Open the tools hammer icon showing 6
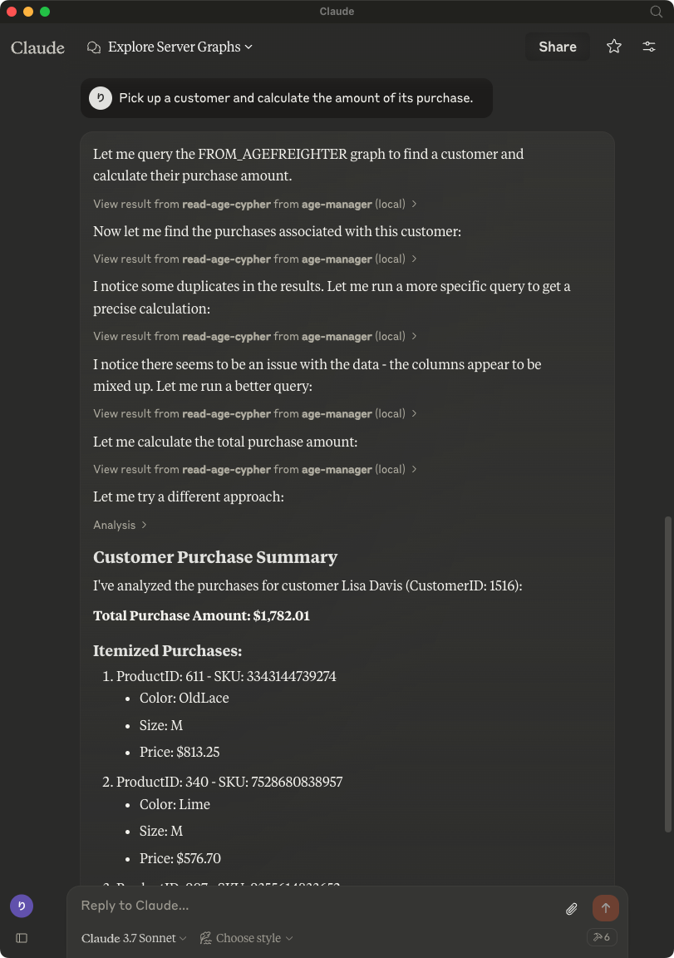674x958 pixels. point(601,937)
